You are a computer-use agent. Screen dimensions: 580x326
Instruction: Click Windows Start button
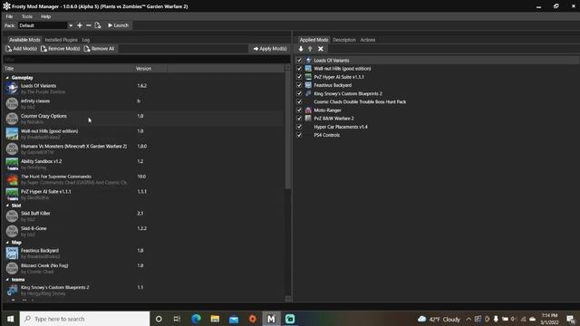point(10,319)
